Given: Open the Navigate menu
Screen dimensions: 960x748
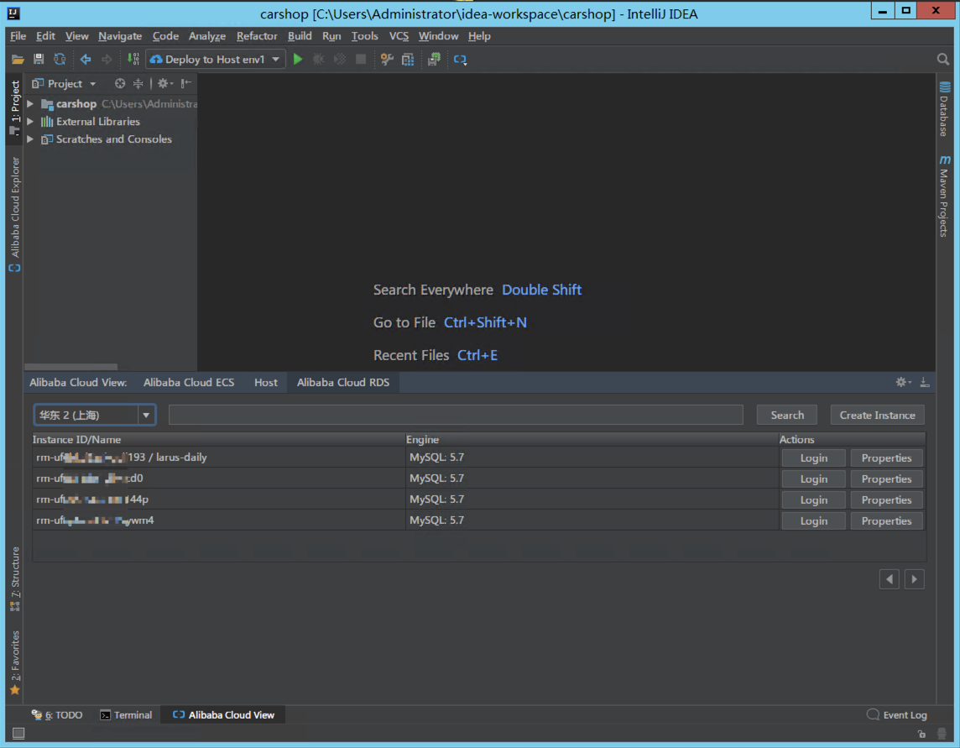Looking at the screenshot, I should click(120, 36).
